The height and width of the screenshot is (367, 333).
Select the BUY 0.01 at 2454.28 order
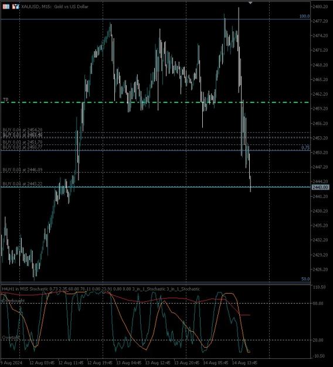(22, 130)
